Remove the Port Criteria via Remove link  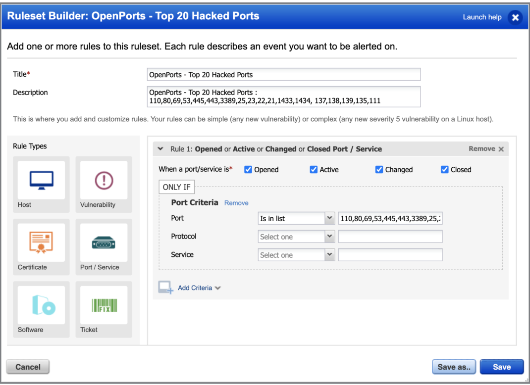tap(236, 203)
